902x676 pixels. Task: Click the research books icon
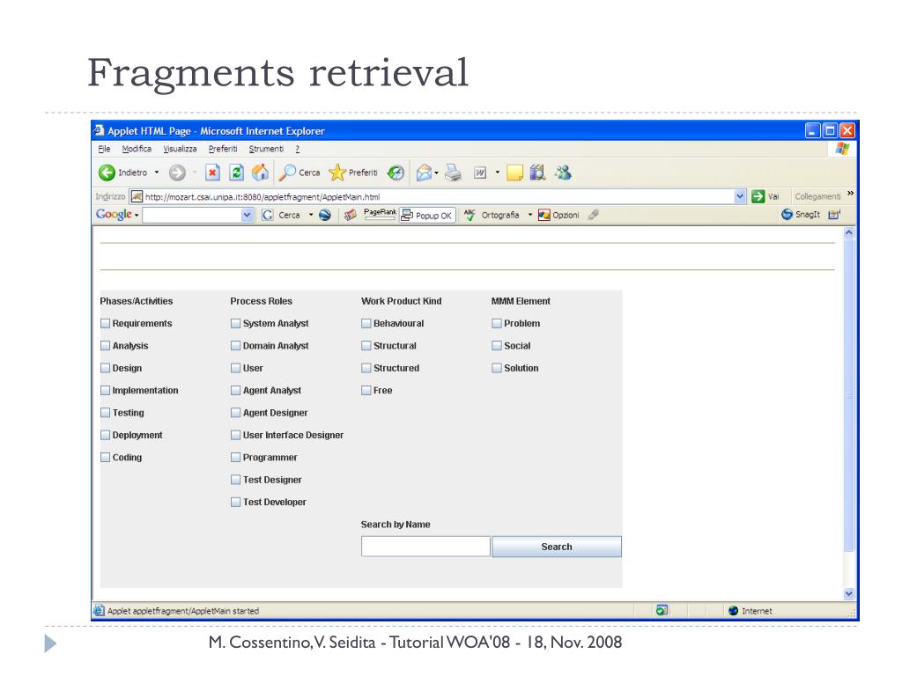coord(537,173)
